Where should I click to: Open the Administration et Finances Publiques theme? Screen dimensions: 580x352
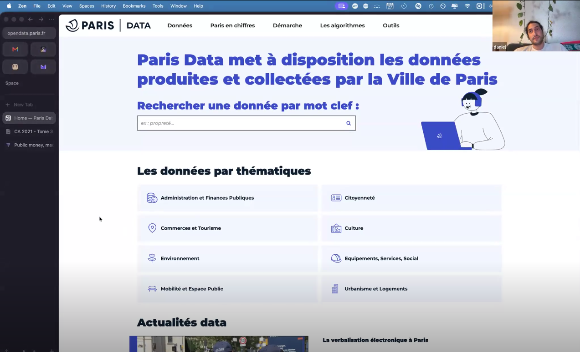(x=227, y=198)
